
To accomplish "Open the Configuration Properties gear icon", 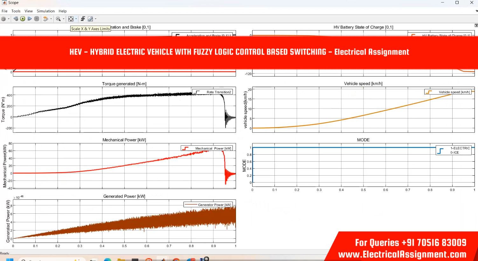I will [3, 19].
